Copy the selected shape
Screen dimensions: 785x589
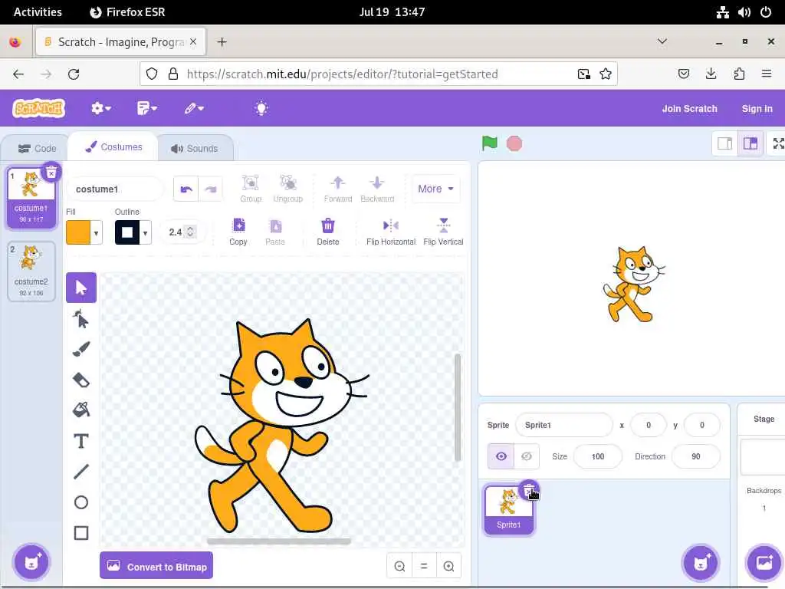coord(238,232)
